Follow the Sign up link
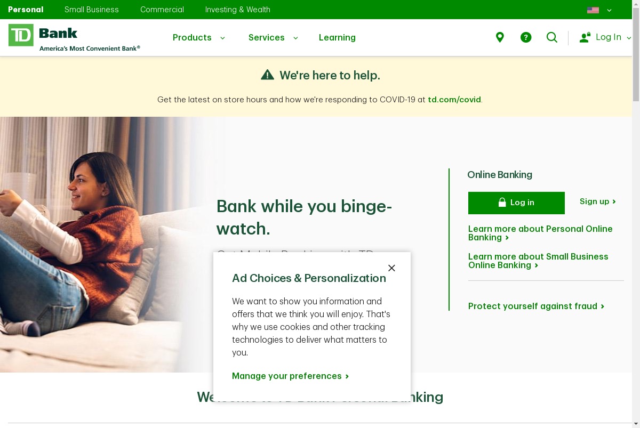This screenshot has width=640, height=428. [598, 201]
